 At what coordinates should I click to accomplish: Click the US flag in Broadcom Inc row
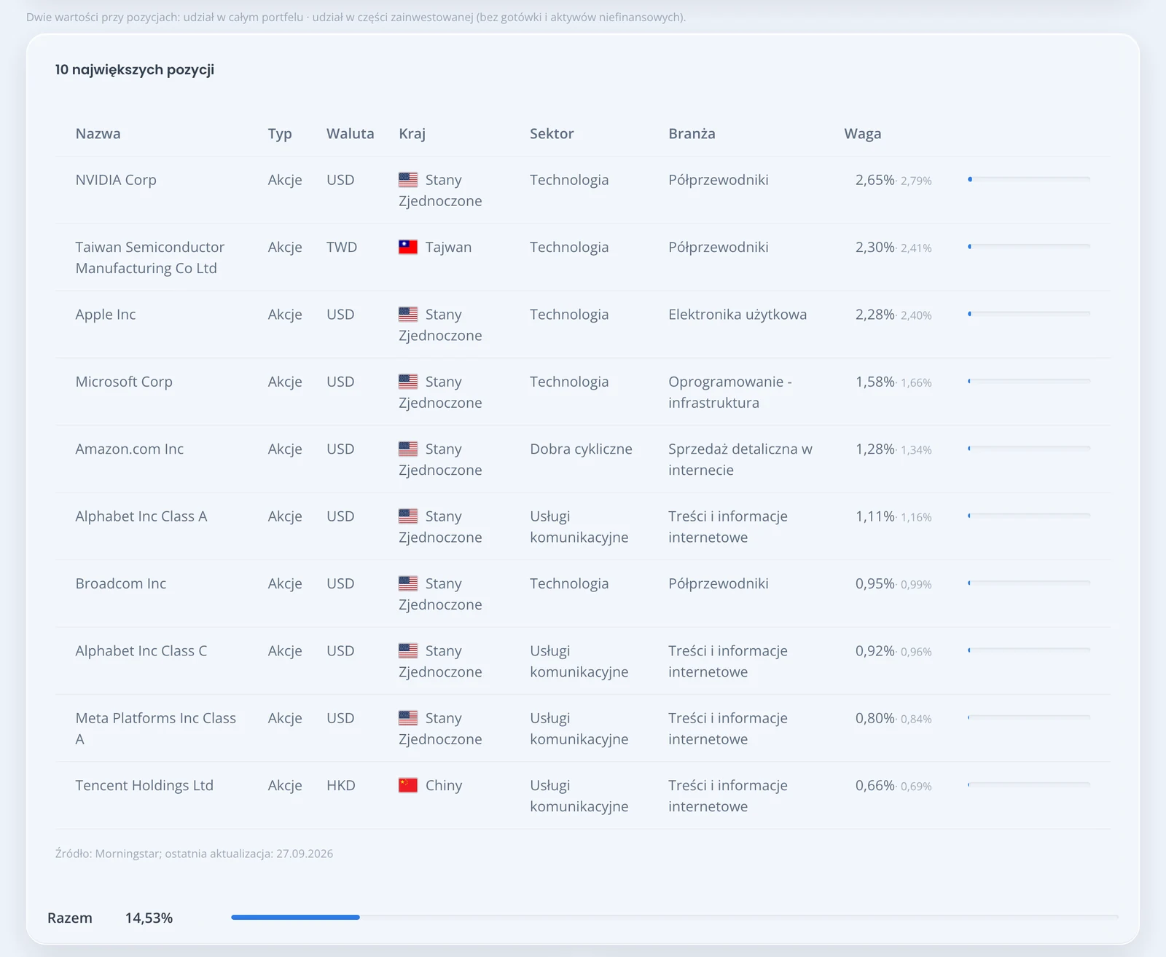point(408,583)
